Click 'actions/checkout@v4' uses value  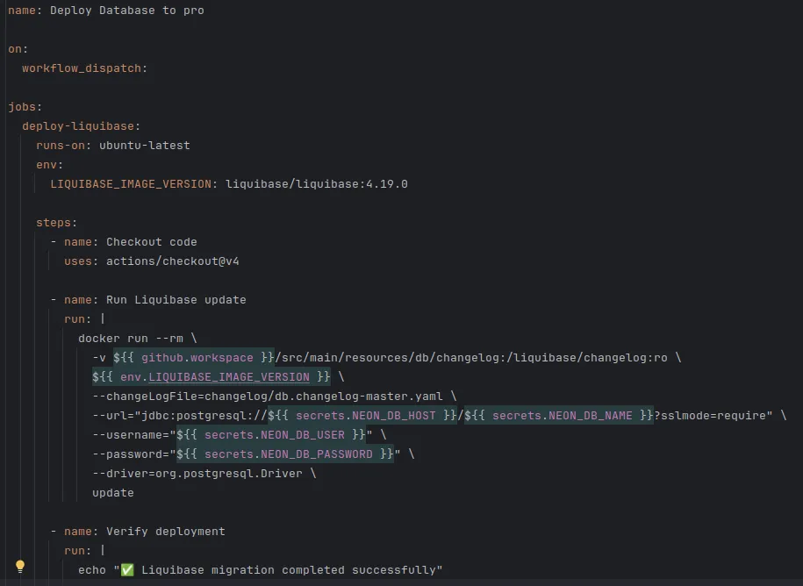coord(173,261)
